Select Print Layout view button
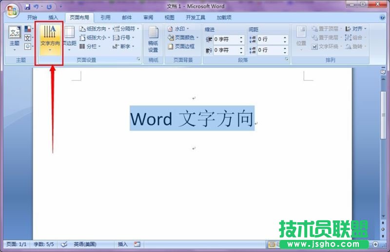The width and height of the screenshot is (390, 252). 272,245
